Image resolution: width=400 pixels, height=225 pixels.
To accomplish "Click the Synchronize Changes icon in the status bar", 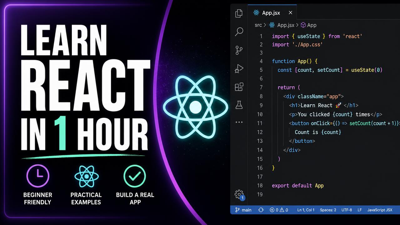I will click(261, 210).
